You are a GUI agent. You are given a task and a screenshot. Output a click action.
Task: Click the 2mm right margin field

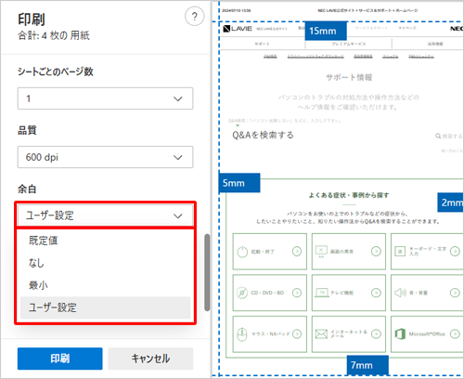(x=450, y=203)
